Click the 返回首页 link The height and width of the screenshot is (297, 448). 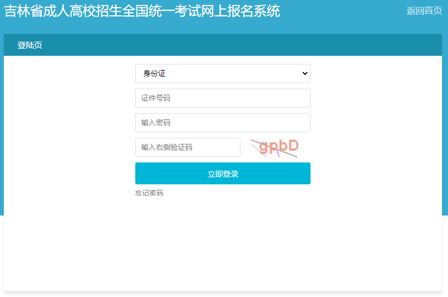tap(424, 11)
